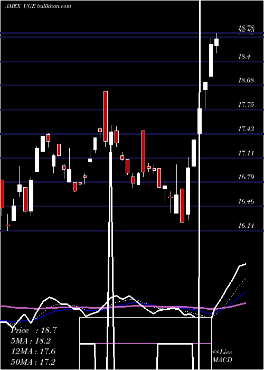264x370 pixels.
Task: Select the 16.46 price axis label
Action: (x=246, y=201)
